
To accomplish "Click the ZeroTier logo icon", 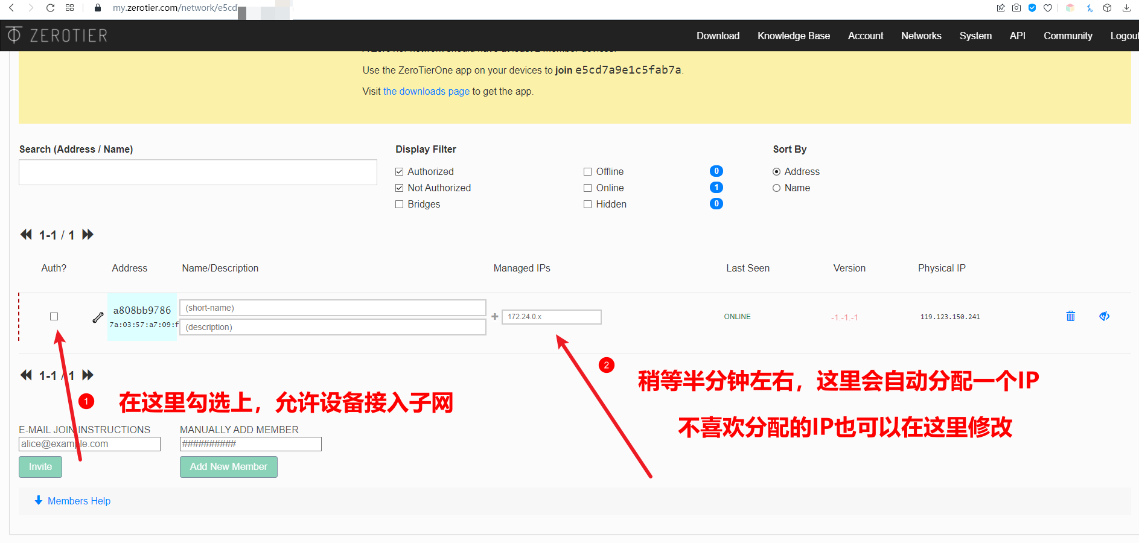I will tap(14, 35).
